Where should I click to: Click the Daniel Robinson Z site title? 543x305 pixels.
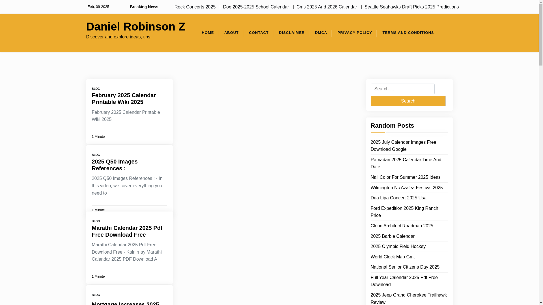coord(135,27)
